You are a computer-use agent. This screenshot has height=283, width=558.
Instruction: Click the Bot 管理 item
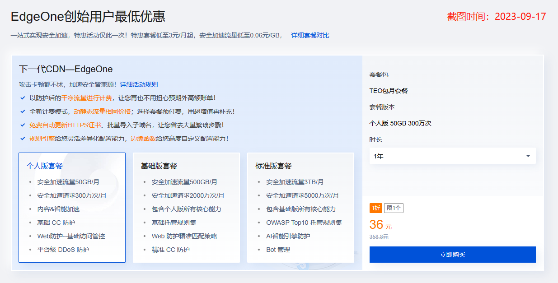[x=278, y=250]
